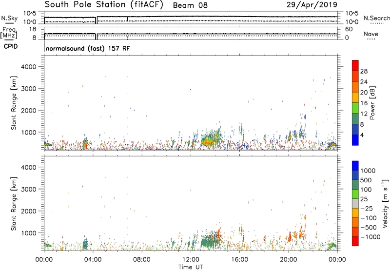
Task: Pick the grey −25 to 25 Velocity segment
Action: click(x=355, y=204)
